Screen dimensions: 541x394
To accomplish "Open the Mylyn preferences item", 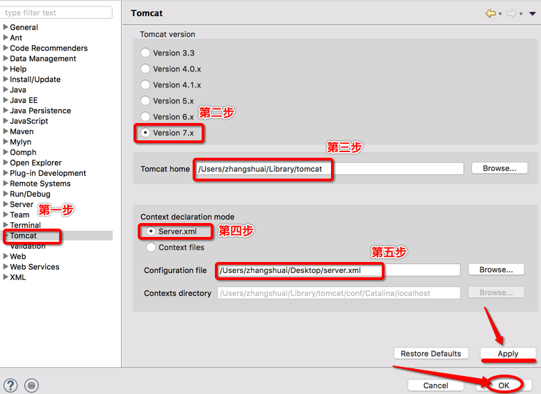I will tap(21, 142).
